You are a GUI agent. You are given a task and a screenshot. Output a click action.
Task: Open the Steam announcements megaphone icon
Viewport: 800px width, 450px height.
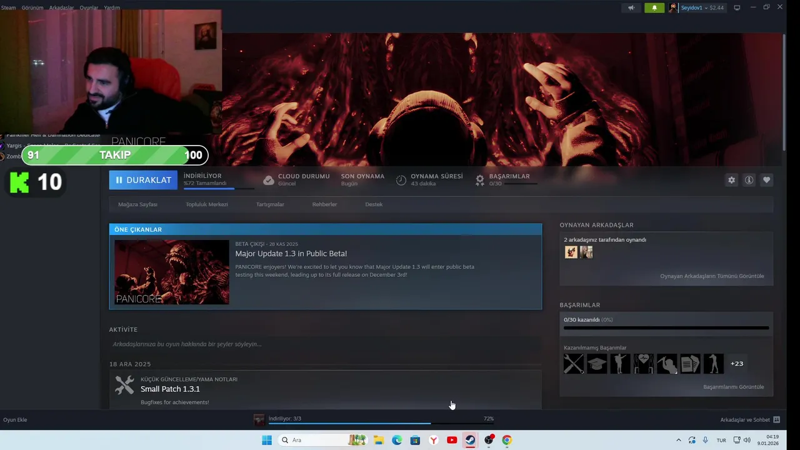coord(631,7)
